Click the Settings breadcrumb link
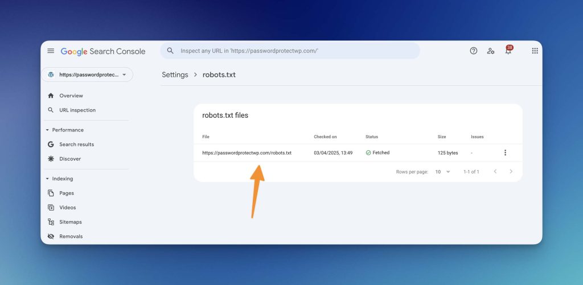This screenshot has height=285, width=583. (x=175, y=75)
